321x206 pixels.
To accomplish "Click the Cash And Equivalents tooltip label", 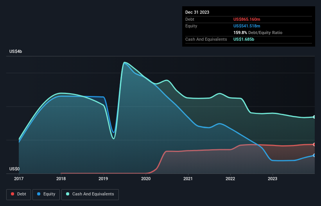I will 206,39.
